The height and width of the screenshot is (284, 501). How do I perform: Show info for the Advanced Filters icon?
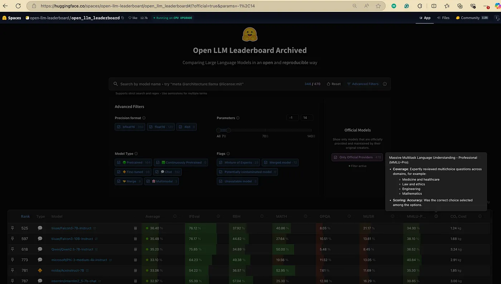[x=385, y=84]
